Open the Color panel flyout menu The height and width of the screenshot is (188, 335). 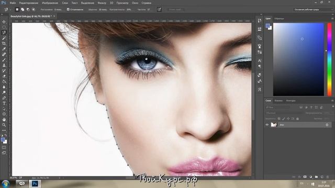pos(332,19)
